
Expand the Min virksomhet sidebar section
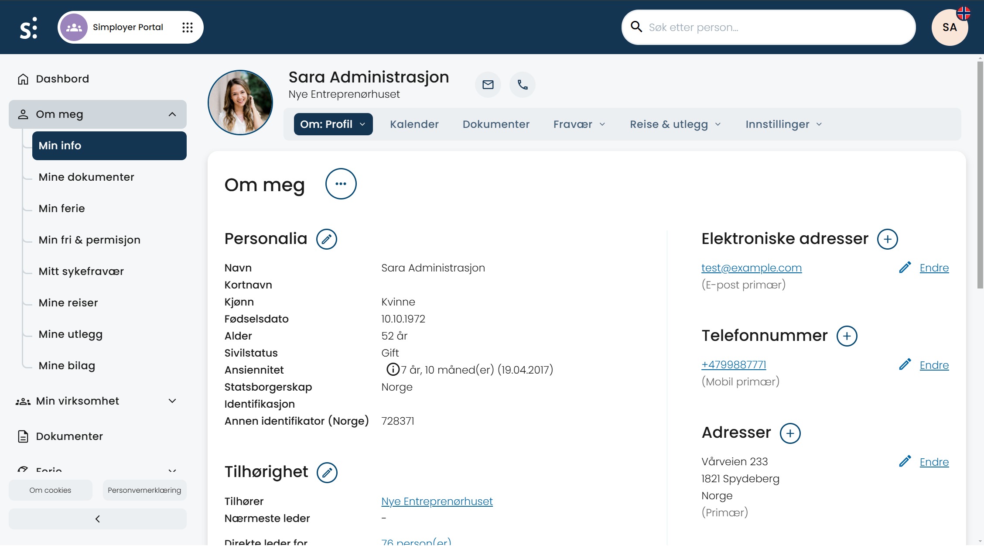pyautogui.click(x=172, y=401)
